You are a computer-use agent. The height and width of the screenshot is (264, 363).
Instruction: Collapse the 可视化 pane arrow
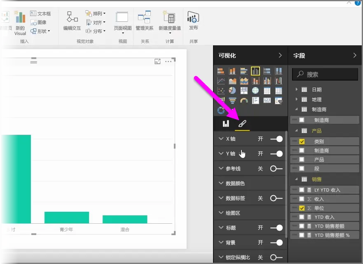[280, 55]
